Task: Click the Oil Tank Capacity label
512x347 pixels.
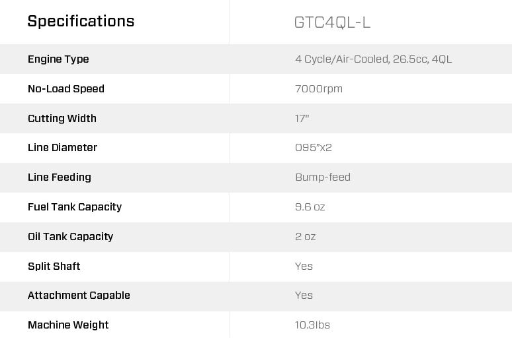Action: tap(71, 237)
